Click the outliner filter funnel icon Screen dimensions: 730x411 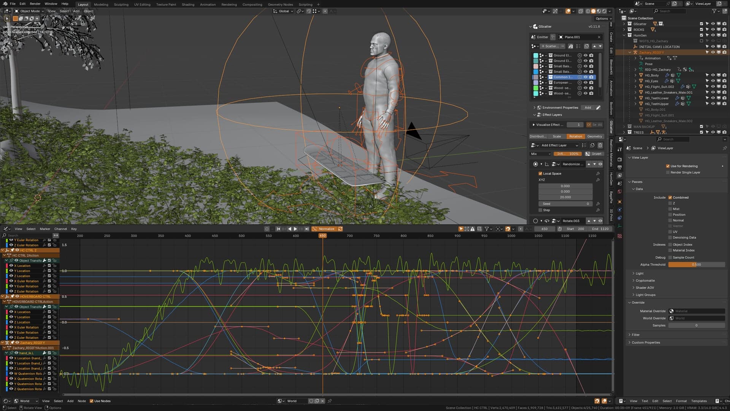pos(714,11)
